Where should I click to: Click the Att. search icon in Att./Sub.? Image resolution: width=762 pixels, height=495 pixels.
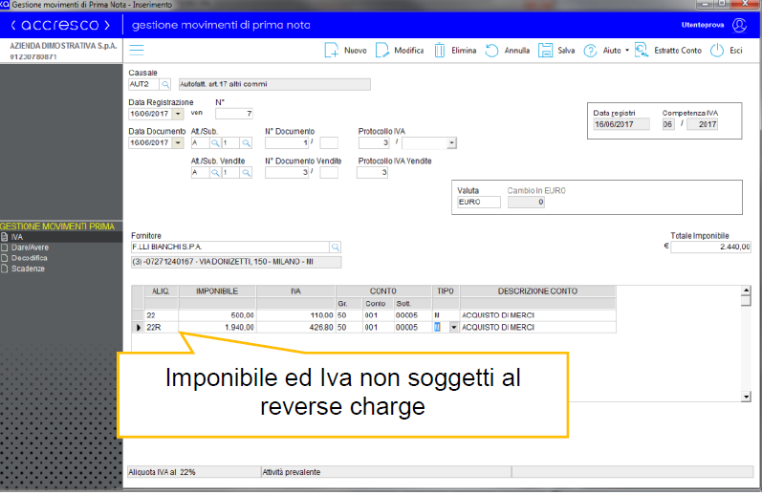click(x=215, y=143)
